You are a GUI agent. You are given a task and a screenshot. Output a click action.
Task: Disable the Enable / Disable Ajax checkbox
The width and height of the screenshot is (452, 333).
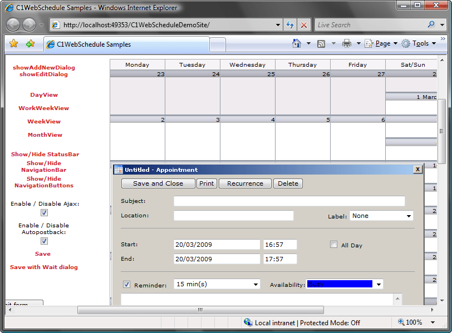click(43, 213)
